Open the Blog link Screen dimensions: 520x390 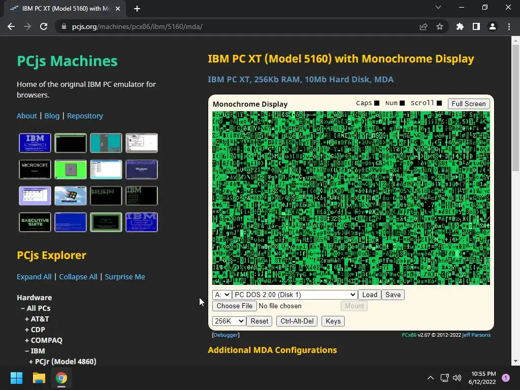coord(52,116)
